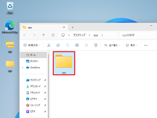Image resolution: width=157 pixels, height=118 pixels.
Task: Click the pin icon next to ドキュメント
Action: pos(45,93)
